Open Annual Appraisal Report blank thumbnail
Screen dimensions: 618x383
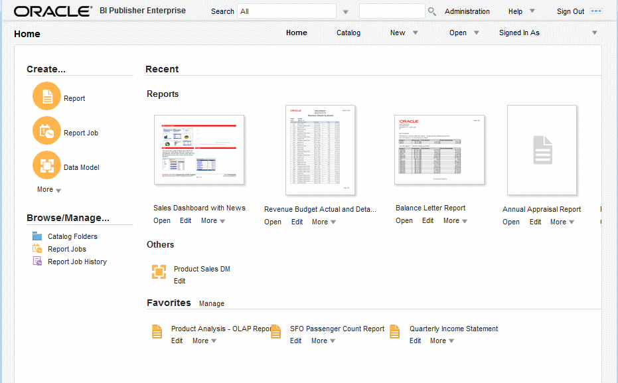(542, 150)
